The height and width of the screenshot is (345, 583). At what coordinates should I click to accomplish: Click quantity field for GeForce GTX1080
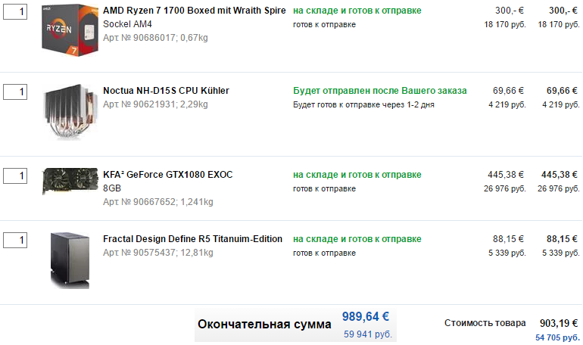coord(15,176)
